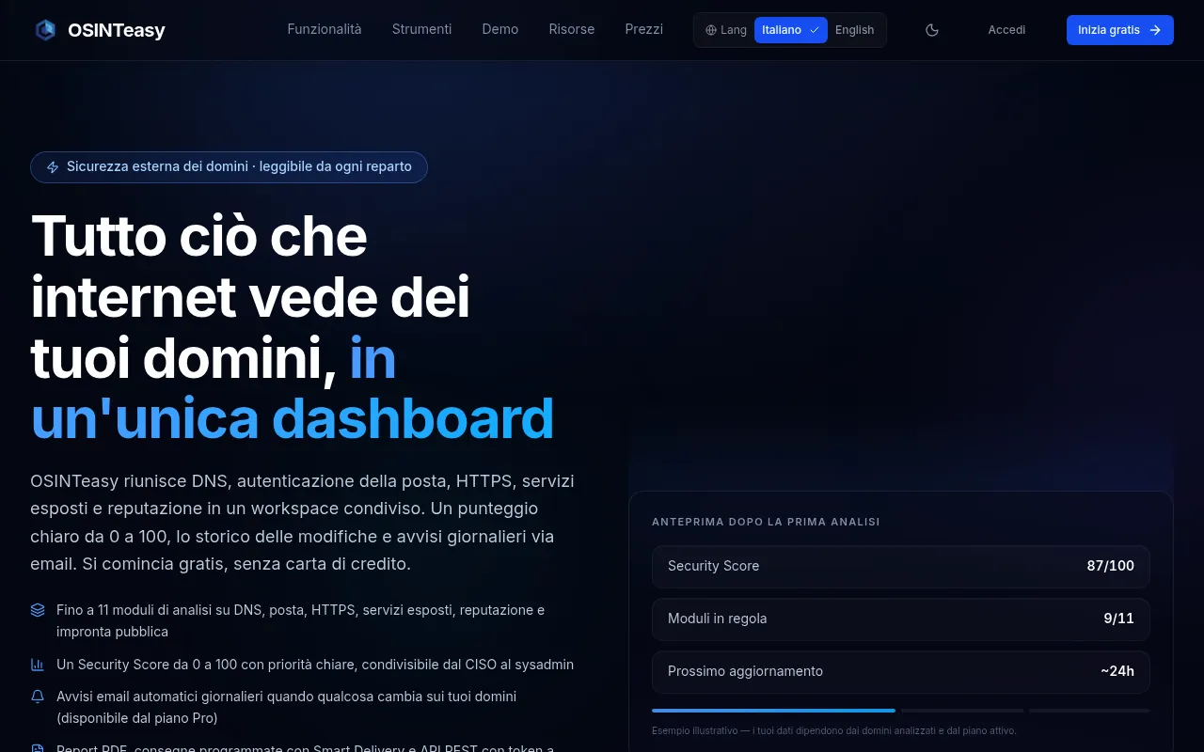Image resolution: width=1204 pixels, height=752 pixels.
Task: Open the Funzionalità menu item
Action: pos(325,29)
